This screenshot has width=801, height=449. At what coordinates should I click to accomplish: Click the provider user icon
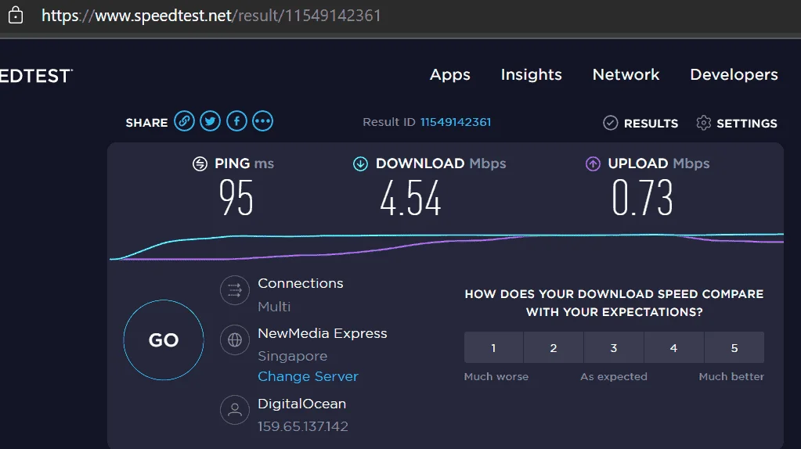tap(234, 410)
